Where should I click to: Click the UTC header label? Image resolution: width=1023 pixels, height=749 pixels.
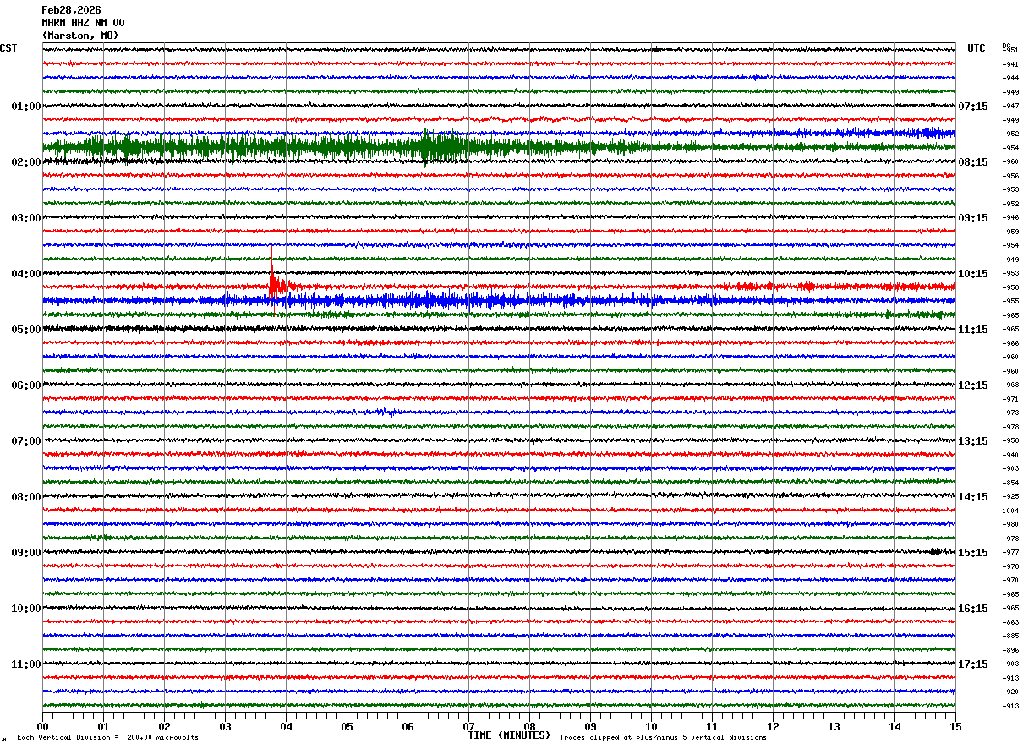[x=976, y=48]
